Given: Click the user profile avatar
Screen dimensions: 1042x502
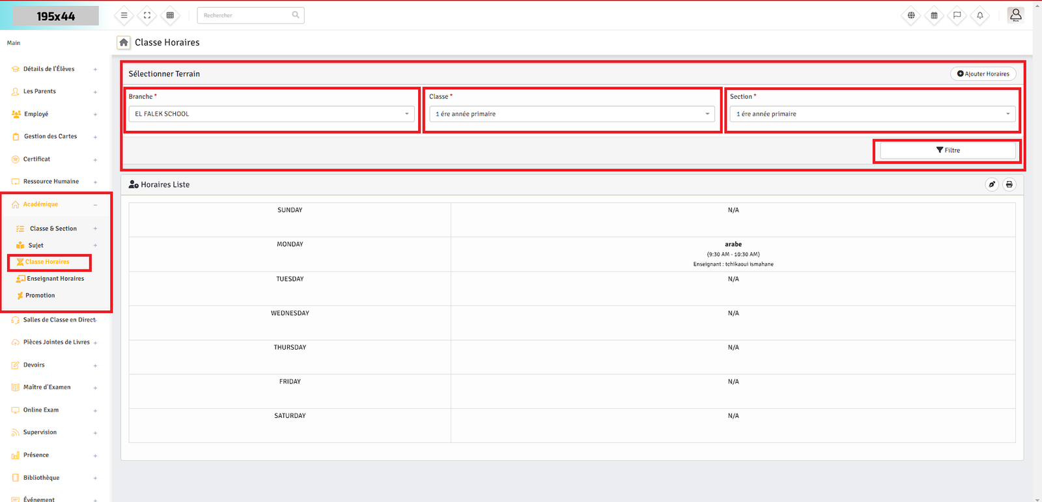Looking at the screenshot, I should [1015, 15].
